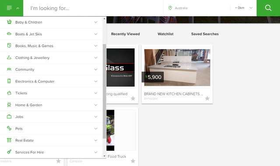Select the Tickets category label

pyautogui.click(x=21, y=93)
